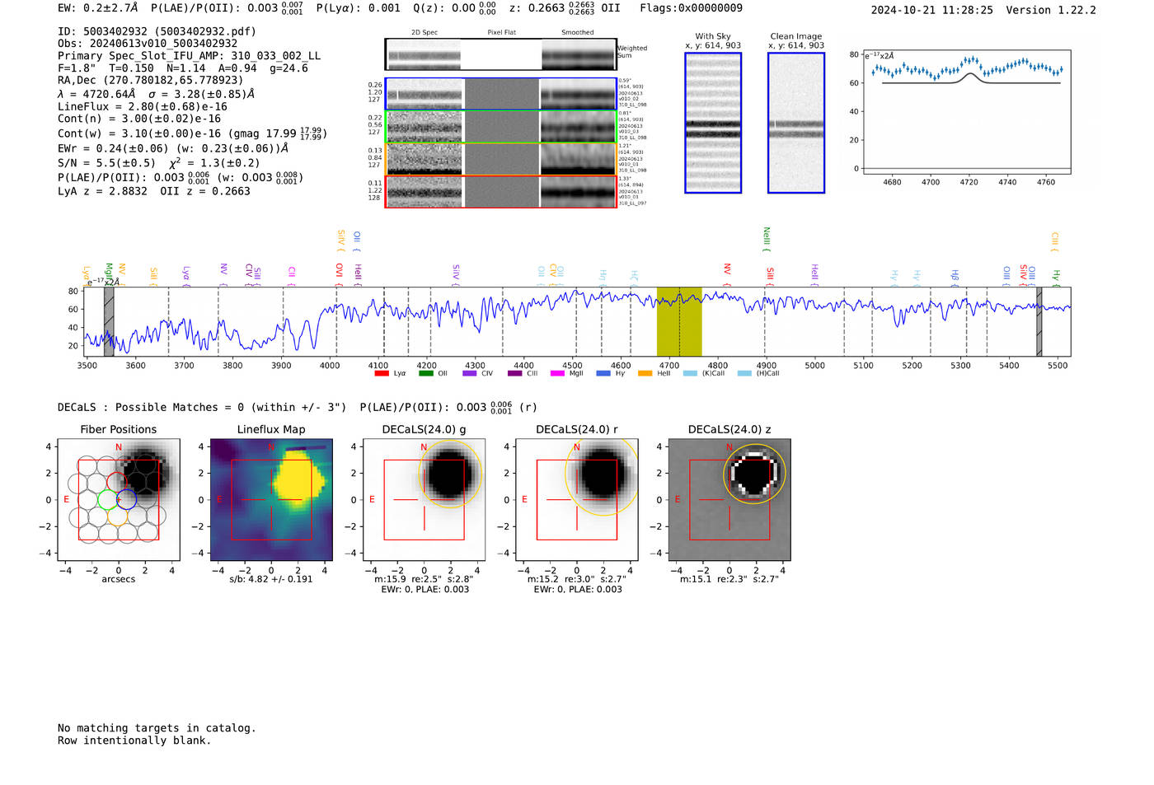Click the '2024-10-21 11:28:25' timestamp
Screen dimensions: 1154x785
coord(931,10)
